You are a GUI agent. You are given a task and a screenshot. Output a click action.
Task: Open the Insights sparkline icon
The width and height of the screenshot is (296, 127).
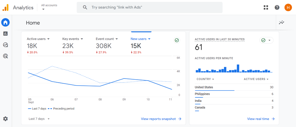tap(282, 23)
